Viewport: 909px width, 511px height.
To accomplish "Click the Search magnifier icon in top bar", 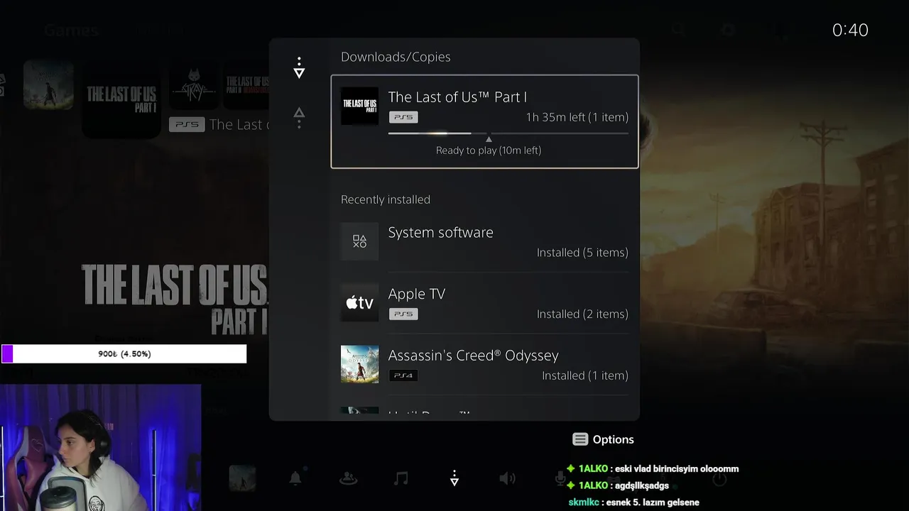I will click(679, 30).
